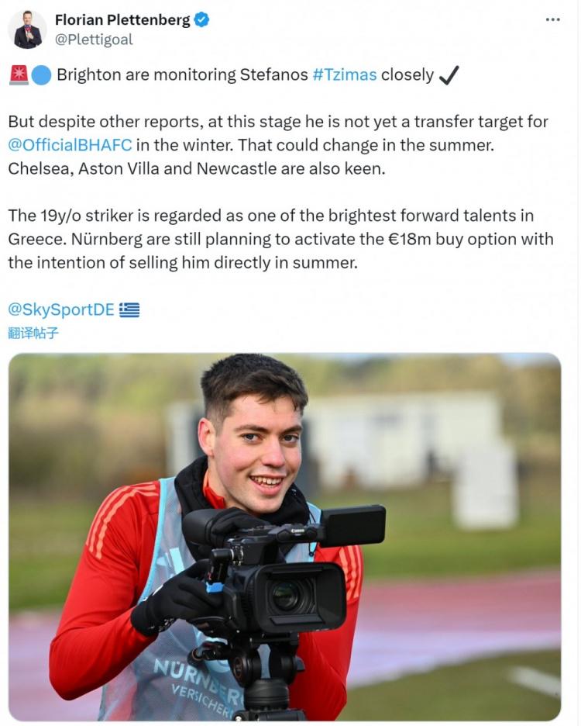Click the sentence about Chelsea, Aston Villa, Newcastle
The image size is (581, 726).
point(197,169)
